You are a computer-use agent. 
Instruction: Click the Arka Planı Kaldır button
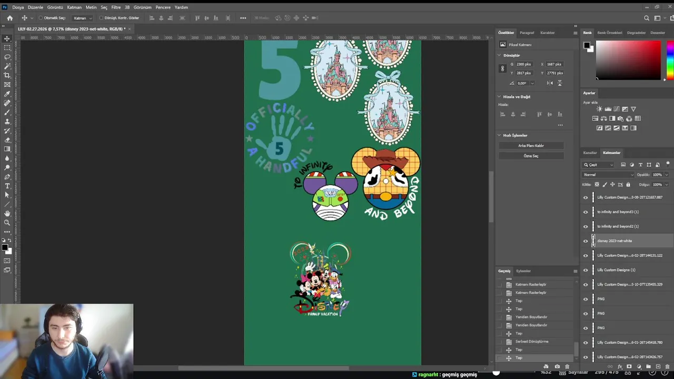(531, 146)
